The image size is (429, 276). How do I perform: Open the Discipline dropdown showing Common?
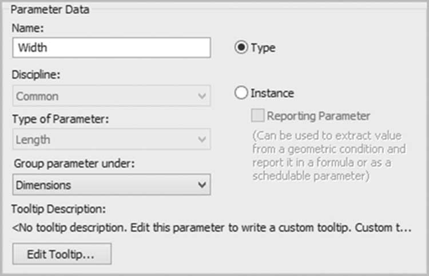click(112, 96)
